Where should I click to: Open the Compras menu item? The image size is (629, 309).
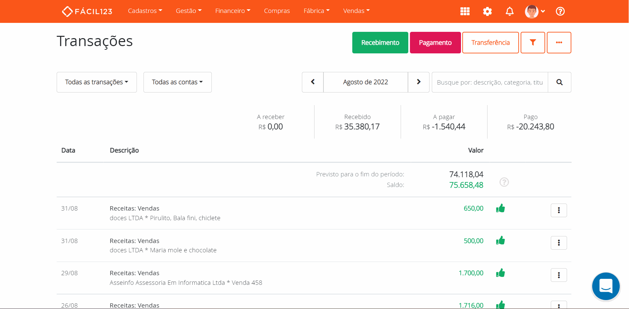tap(277, 11)
